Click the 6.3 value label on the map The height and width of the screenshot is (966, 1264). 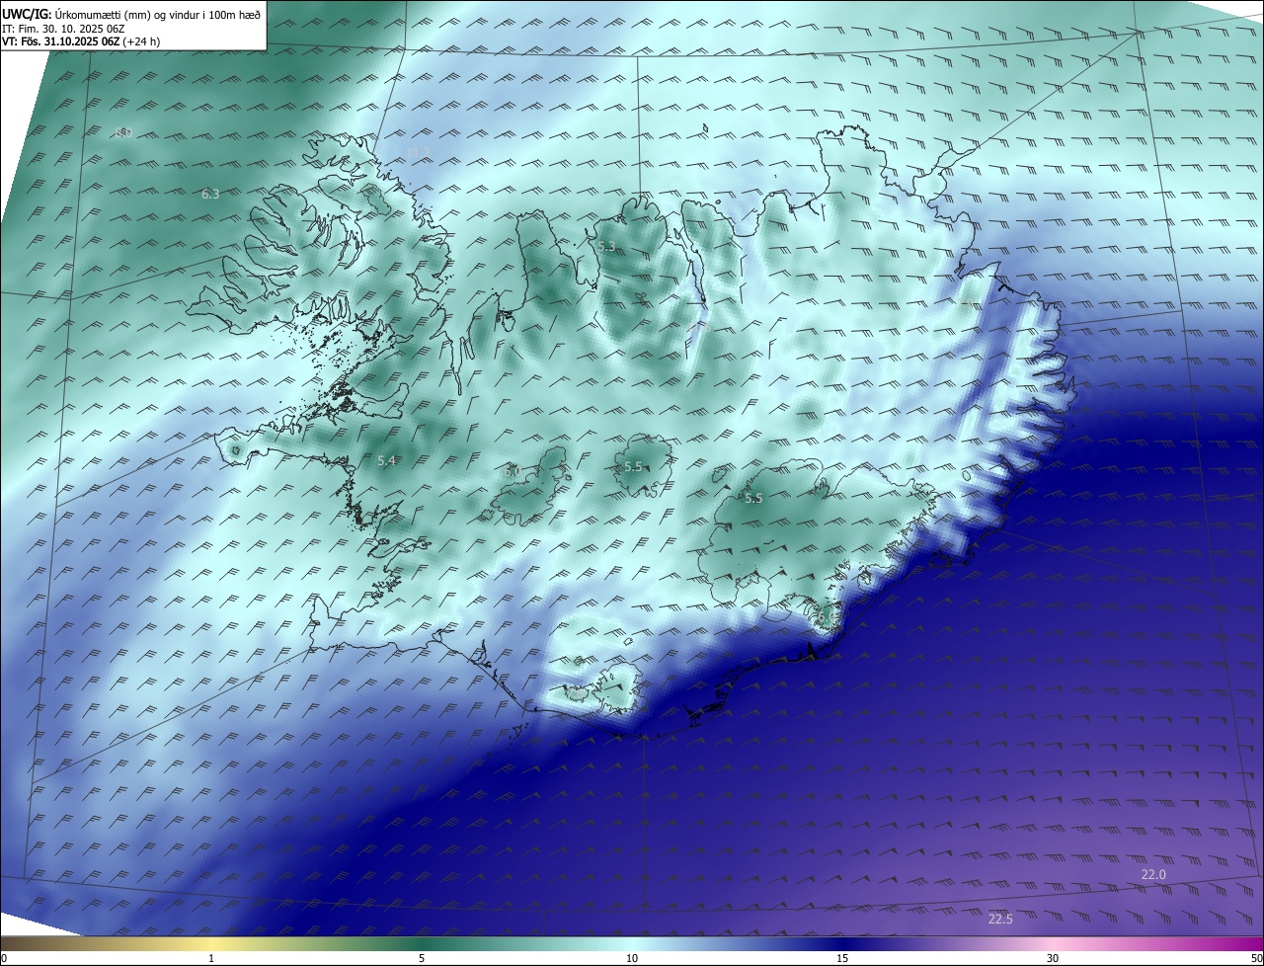210,195
